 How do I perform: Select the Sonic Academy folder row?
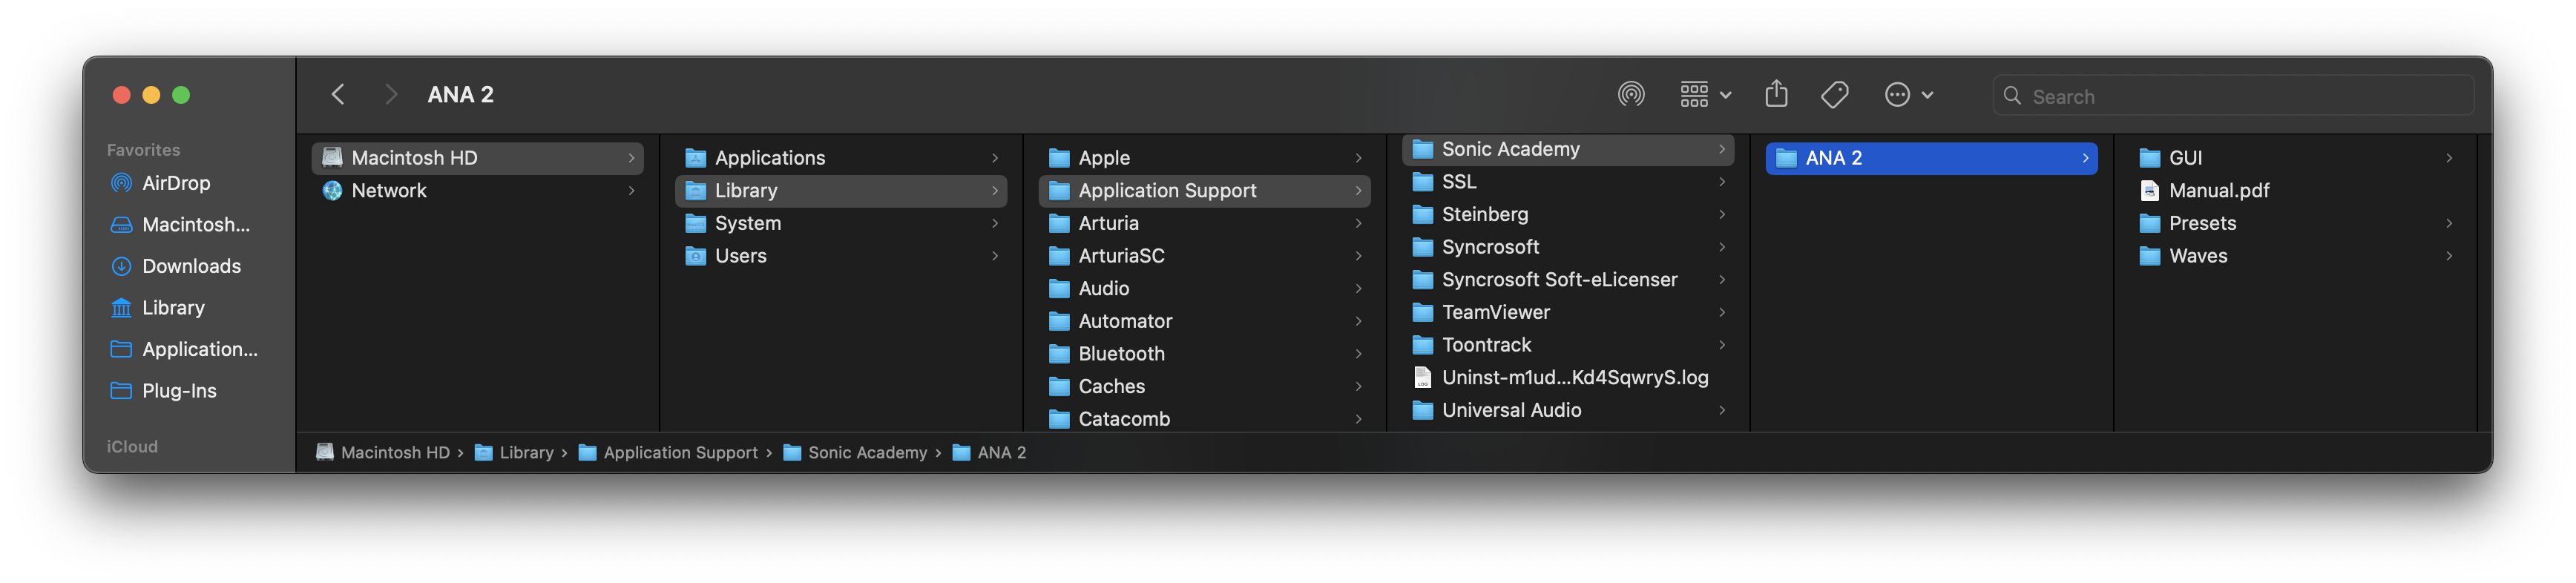click(1567, 150)
